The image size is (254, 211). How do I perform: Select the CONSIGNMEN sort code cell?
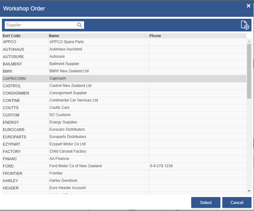pyautogui.click(x=25, y=93)
